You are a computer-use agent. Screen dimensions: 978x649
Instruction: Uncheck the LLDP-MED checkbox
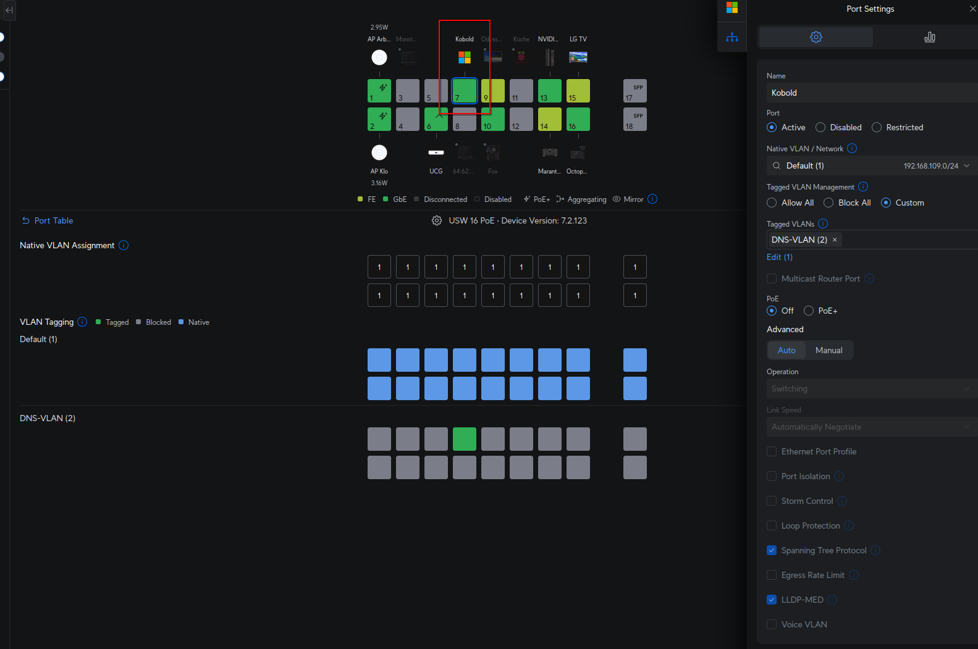[x=772, y=600]
